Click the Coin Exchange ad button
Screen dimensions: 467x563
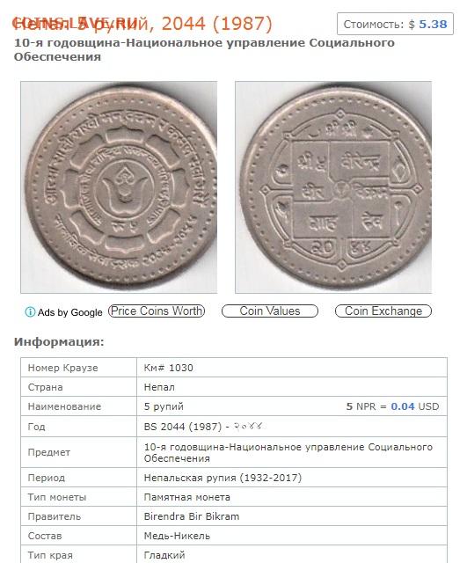[x=383, y=311]
